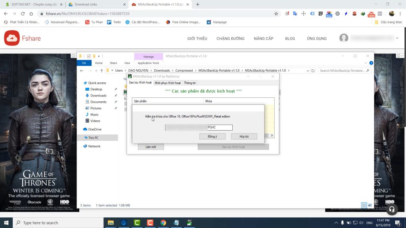
Task: Go up one folder level in Explorer
Action: [101, 70]
